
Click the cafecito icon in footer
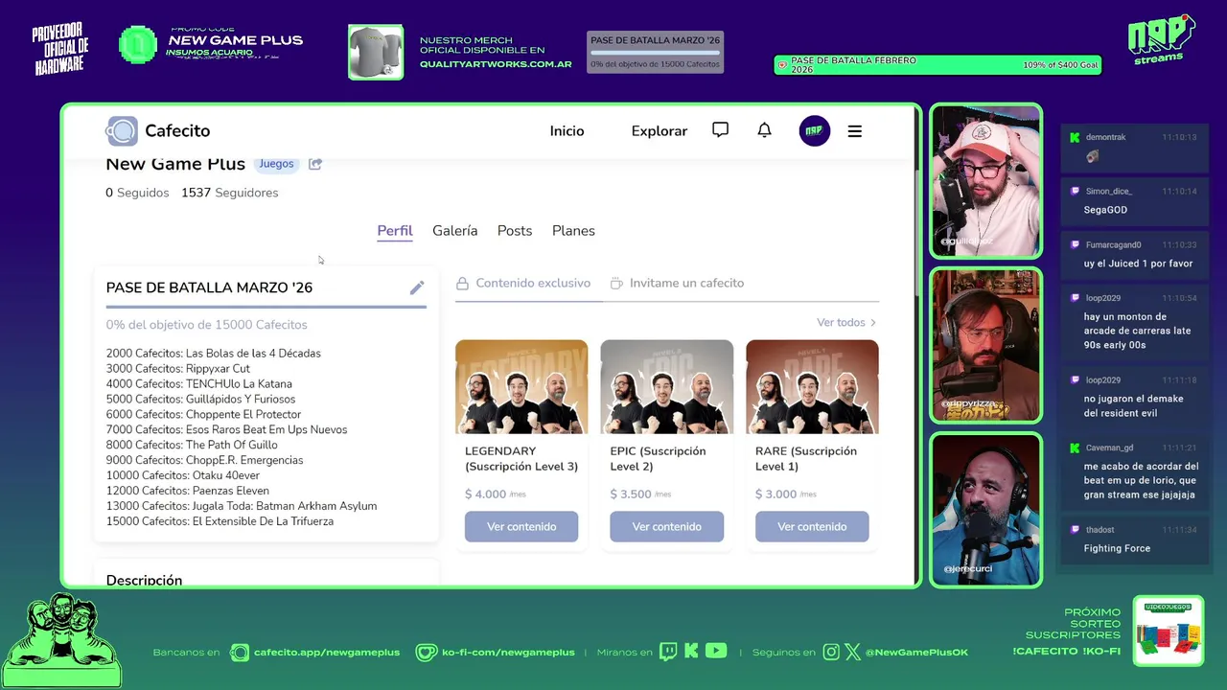[240, 653]
